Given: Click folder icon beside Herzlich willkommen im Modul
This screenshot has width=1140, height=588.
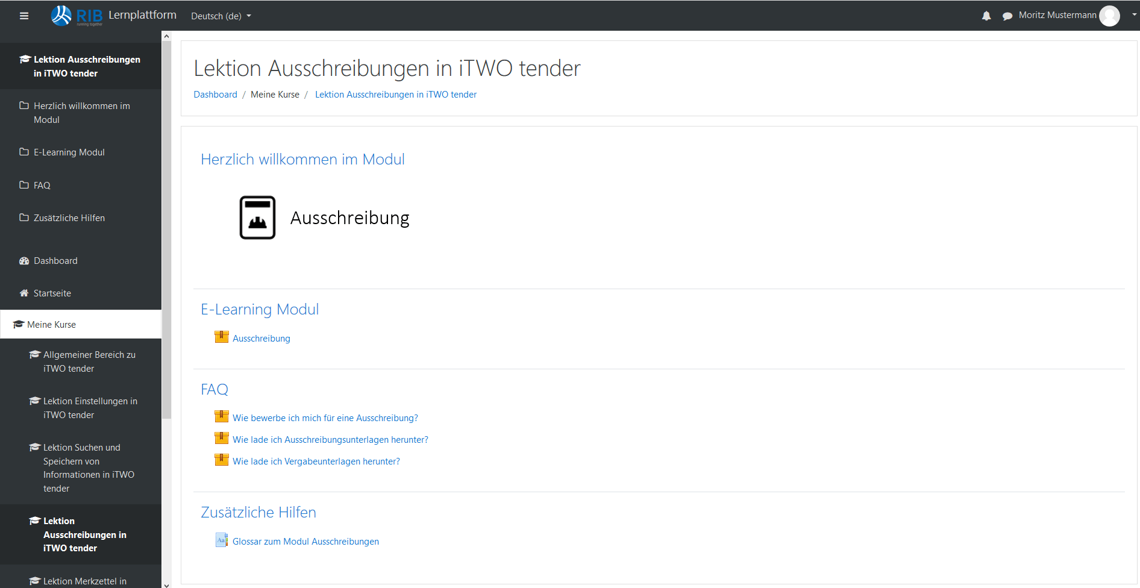Looking at the screenshot, I should click(24, 105).
